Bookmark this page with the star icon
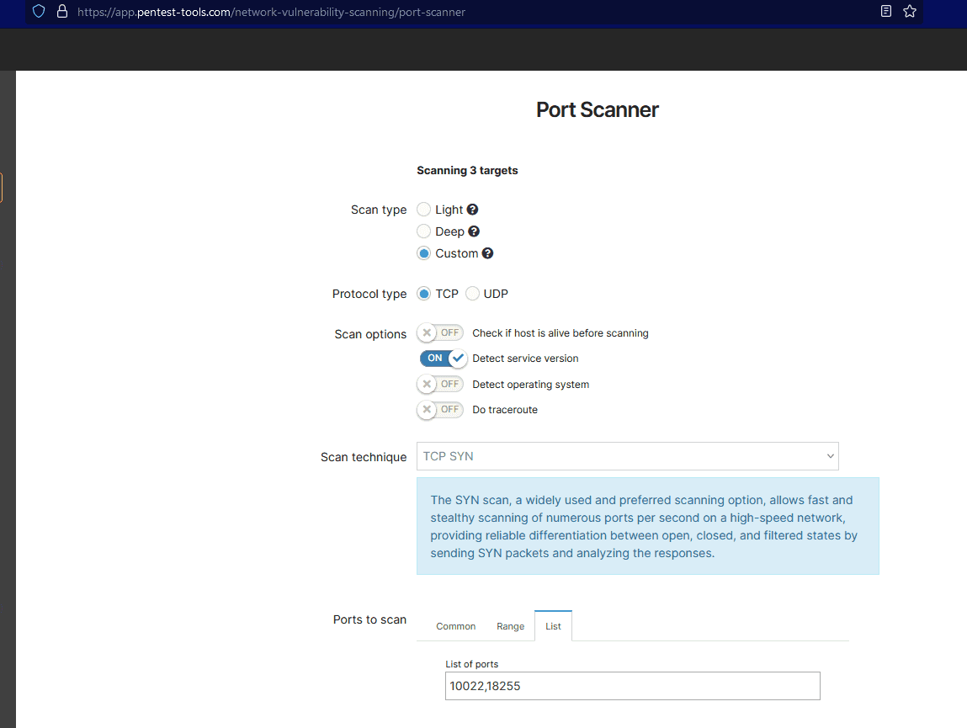This screenshot has height=728, width=967. [909, 12]
